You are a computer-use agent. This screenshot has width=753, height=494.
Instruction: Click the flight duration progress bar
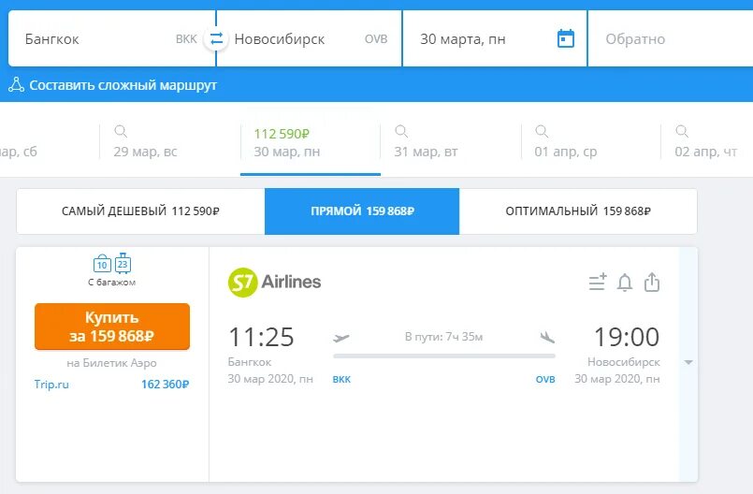(x=444, y=356)
